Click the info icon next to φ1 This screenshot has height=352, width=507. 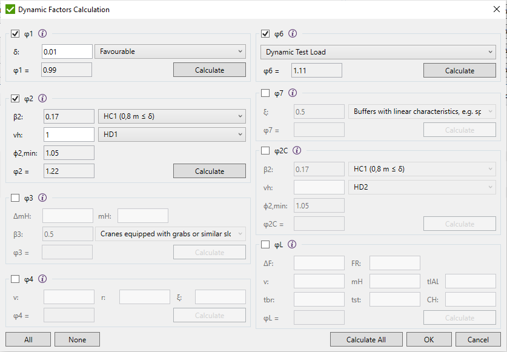(x=42, y=34)
